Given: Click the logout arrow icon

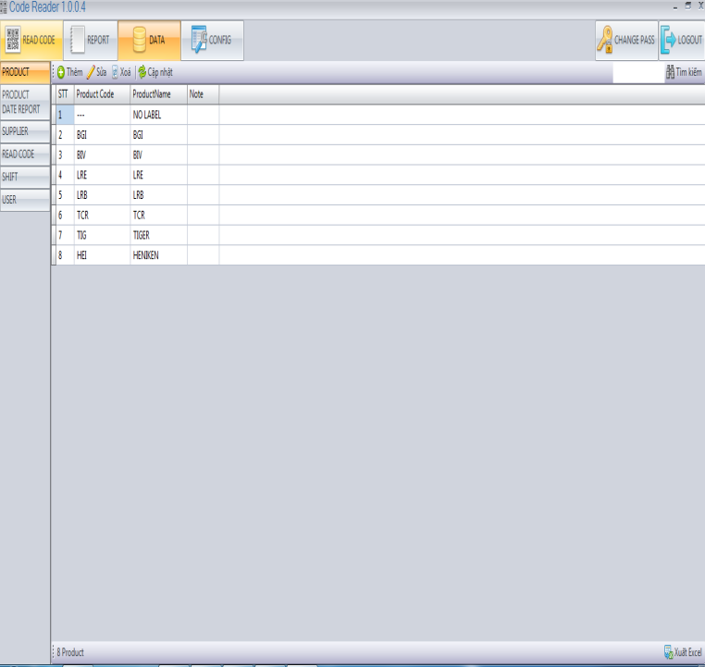Looking at the screenshot, I should click(668, 40).
